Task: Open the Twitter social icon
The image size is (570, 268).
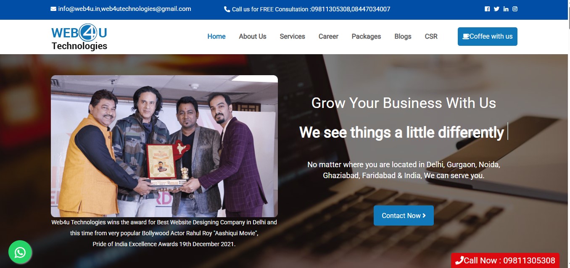Action: tap(496, 9)
